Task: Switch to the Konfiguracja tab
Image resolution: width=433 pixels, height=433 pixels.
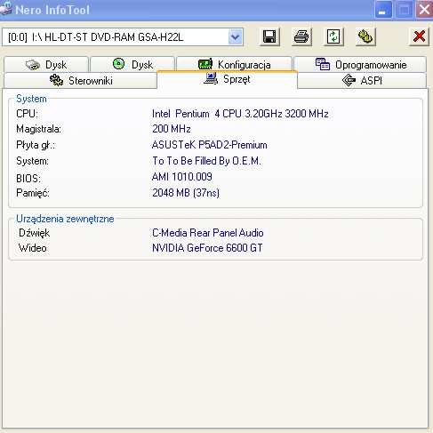Action: 235,64
